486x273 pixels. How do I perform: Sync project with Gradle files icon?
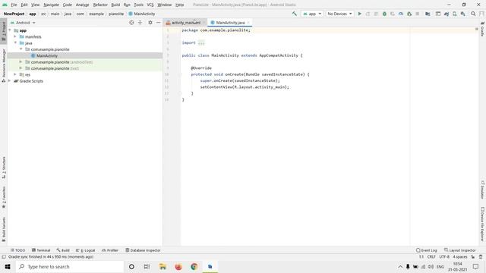coord(447,14)
